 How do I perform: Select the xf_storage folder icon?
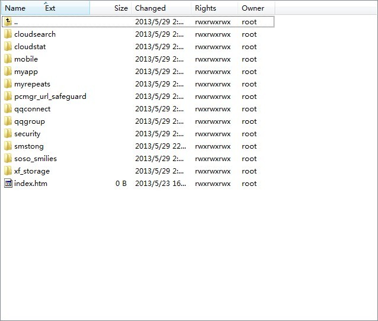coord(8,171)
